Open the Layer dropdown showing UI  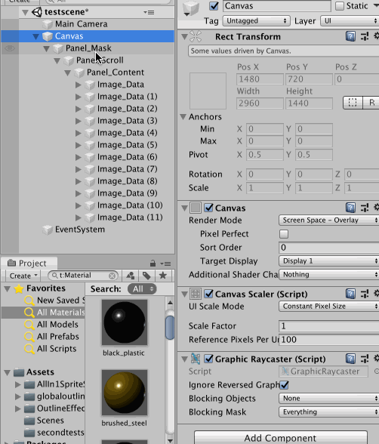[350, 21]
